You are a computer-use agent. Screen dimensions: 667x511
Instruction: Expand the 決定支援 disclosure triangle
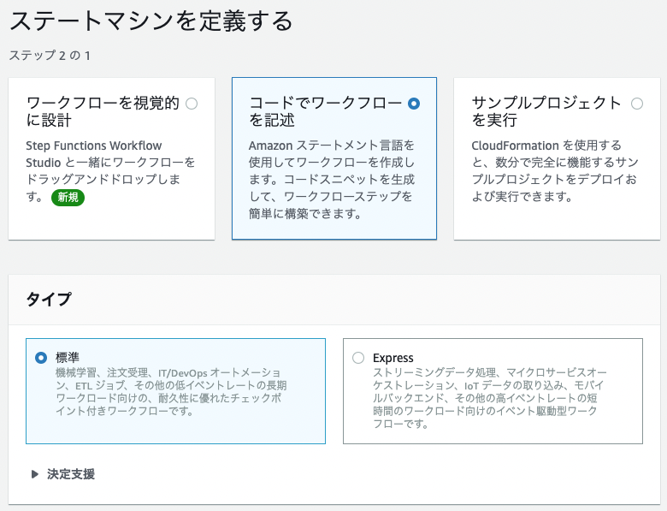[35, 474]
